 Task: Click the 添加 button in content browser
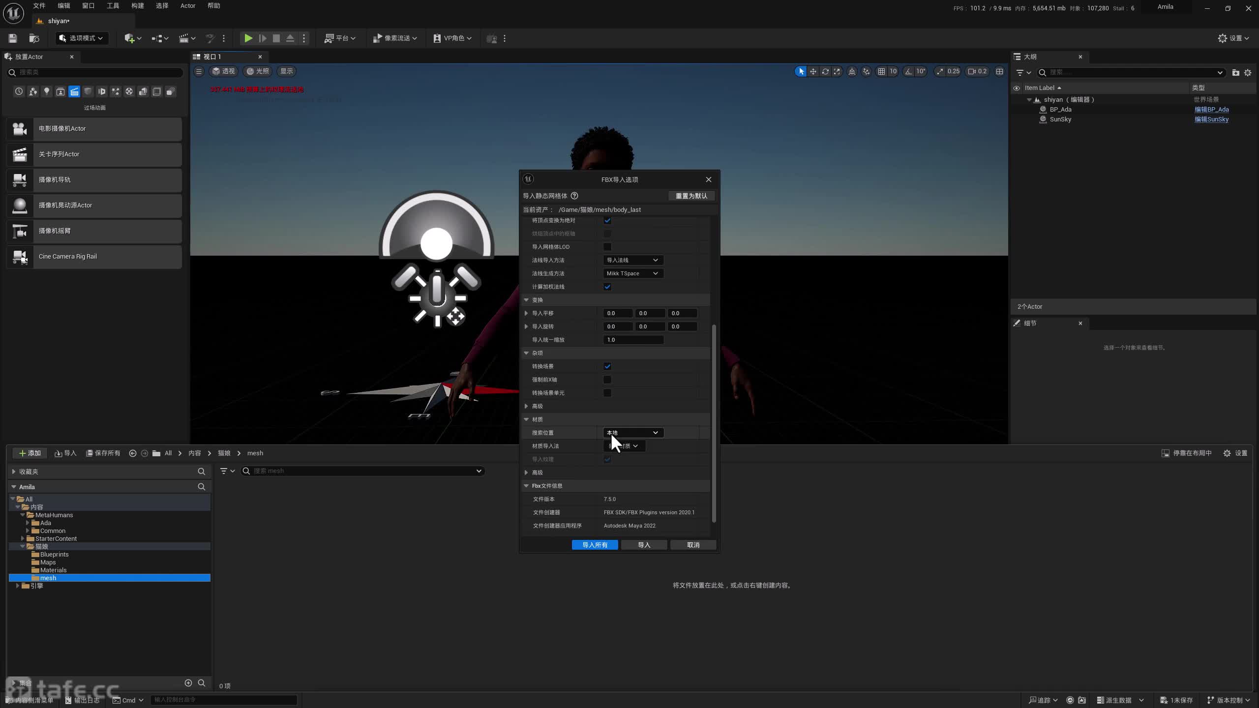pyautogui.click(x=30, y=453)
